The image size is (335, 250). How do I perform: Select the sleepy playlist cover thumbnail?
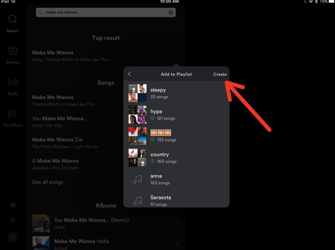pos(137,93)
